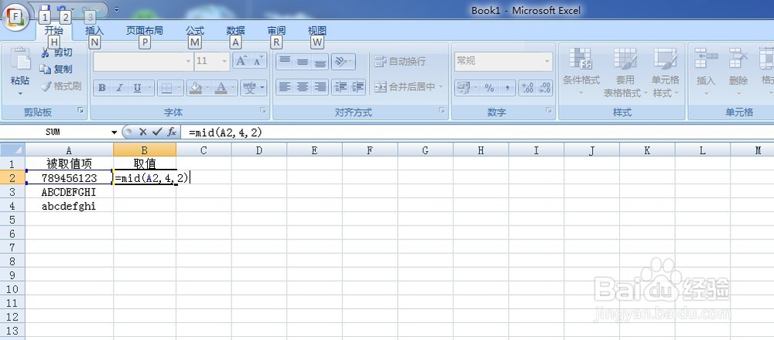Confirm formula with checkmark button
774x340 pixels.
point(157,132)
